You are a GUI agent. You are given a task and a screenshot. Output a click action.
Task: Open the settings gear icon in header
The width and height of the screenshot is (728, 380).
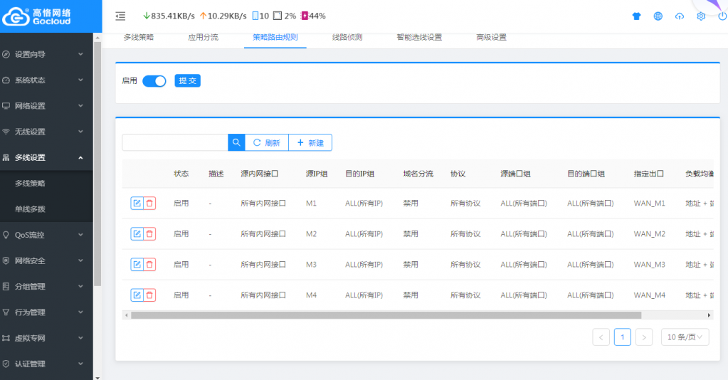701,16
